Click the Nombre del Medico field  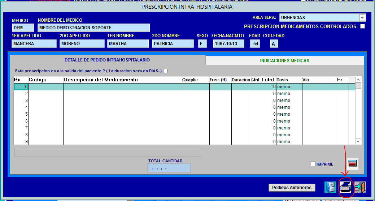[94, 28]
